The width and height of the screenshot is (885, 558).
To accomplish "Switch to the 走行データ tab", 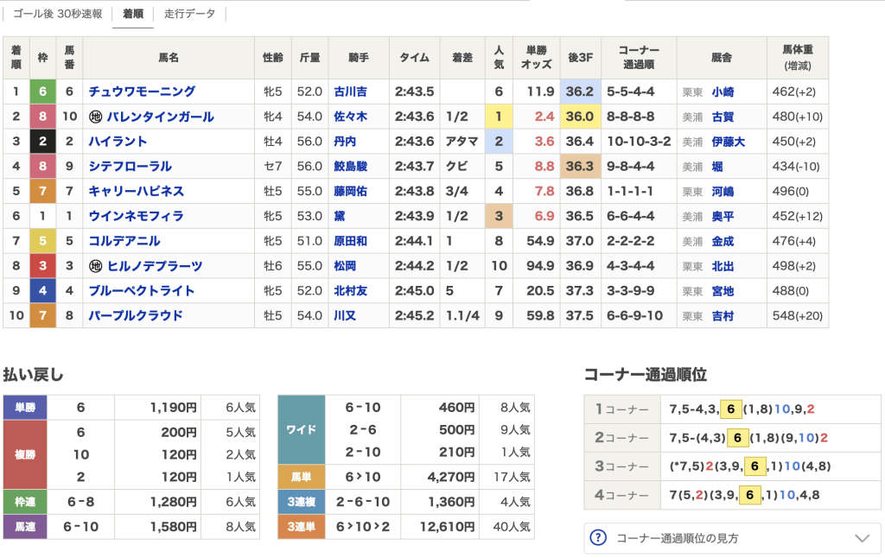I will coord(189,14).
